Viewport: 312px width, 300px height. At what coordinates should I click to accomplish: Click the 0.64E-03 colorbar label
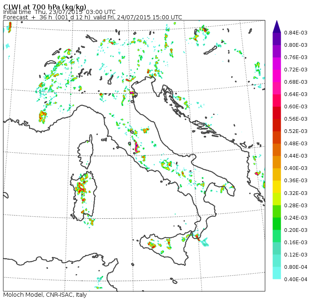tap(296, 94)
